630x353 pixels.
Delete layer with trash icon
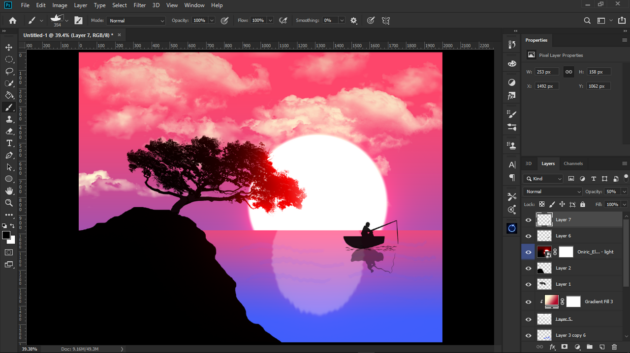[614, 347]
